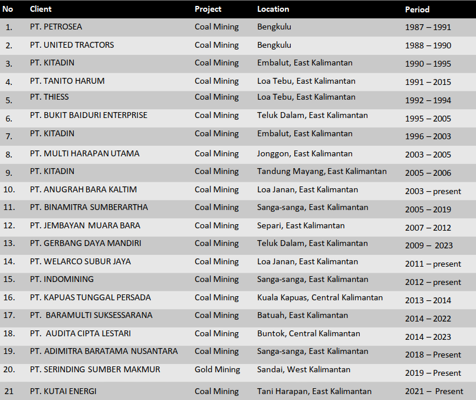
Task: Select PT. ANUGRAH BARA KALTIM row
Action: [x=83, y=190]
